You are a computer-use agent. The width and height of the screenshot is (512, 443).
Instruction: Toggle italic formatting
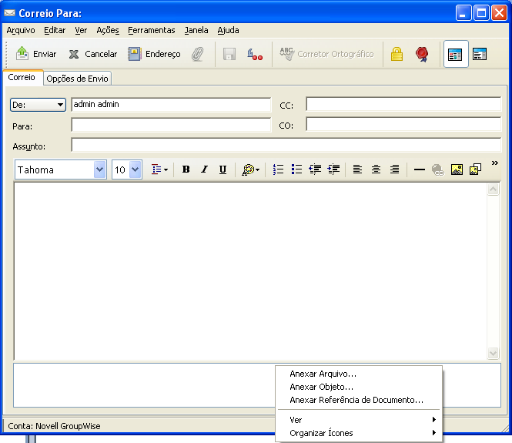click(204, 169)
